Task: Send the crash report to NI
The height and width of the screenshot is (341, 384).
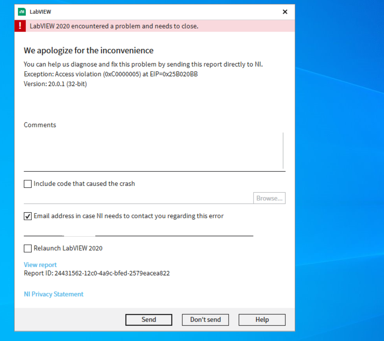Action: click(149, 319)
